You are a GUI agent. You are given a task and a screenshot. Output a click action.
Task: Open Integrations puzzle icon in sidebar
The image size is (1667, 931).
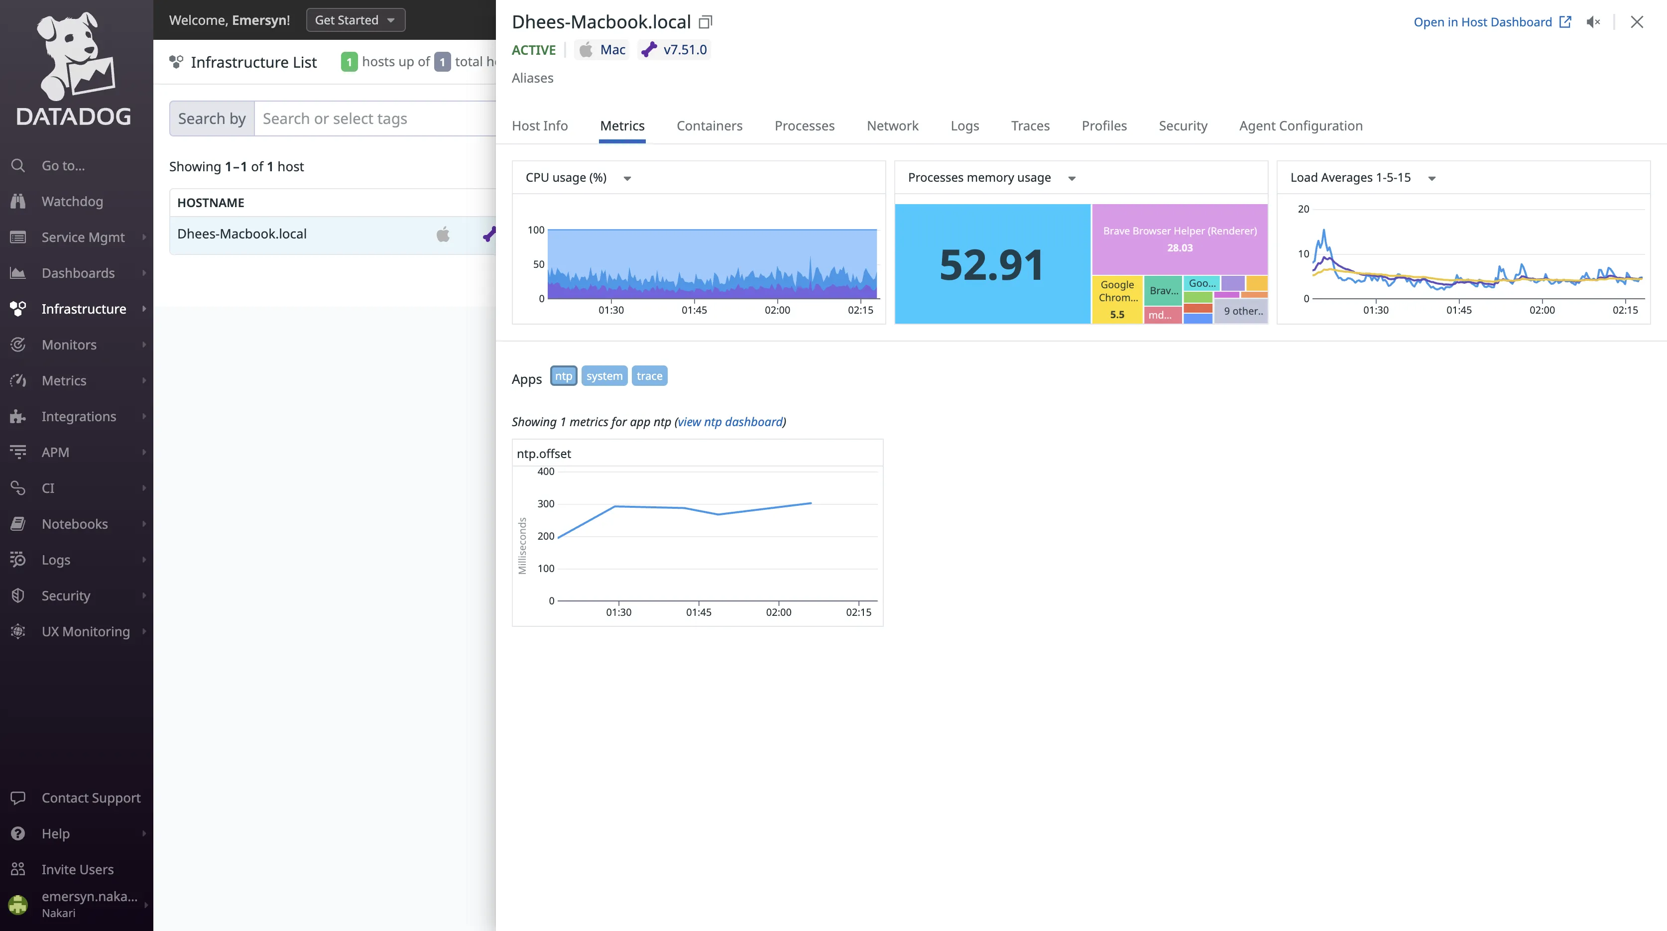[x=18, y=417]
